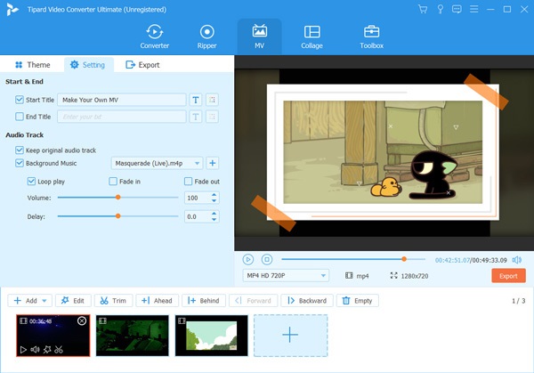
Task: Switch to the Converter module
Action: (x=155, y=36)
